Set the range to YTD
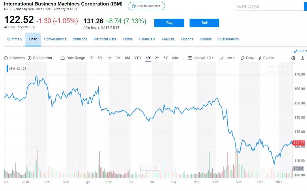The height and width of the screenshot is (191, 307). click(x=138, y=58)
